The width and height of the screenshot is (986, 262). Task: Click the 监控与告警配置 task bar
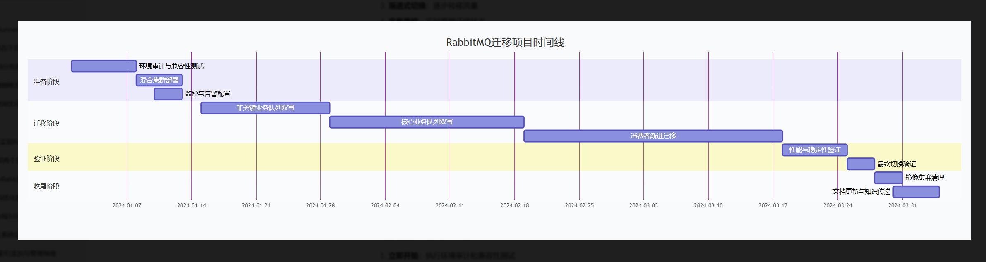(168, 94)
